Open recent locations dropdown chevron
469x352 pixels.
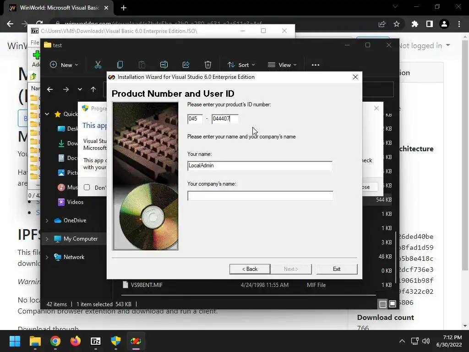coord(80,89)
